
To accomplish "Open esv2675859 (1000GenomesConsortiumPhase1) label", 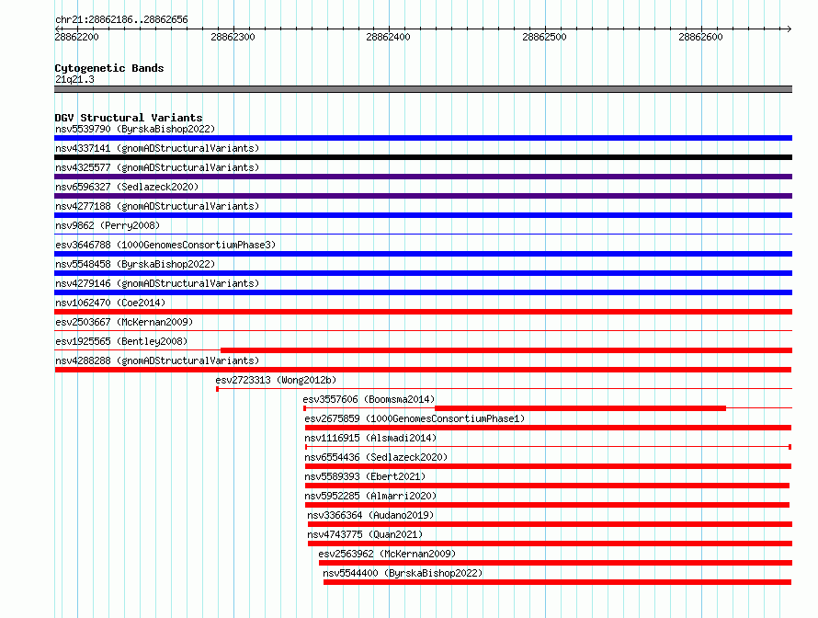I will click(x=415, y=418).
